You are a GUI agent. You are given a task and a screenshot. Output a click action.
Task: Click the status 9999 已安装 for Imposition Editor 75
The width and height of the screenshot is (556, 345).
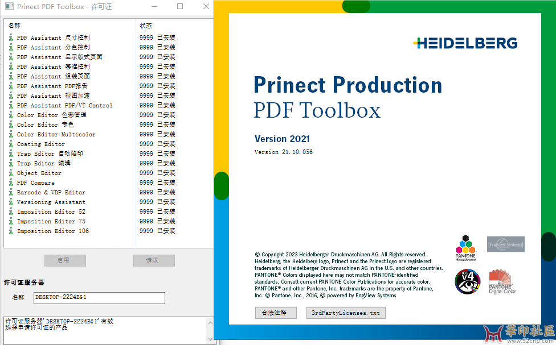click(x=157, y=221)
